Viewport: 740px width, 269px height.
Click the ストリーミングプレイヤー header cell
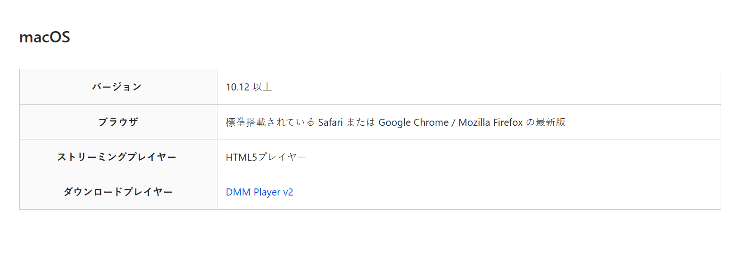coord(117,157)
